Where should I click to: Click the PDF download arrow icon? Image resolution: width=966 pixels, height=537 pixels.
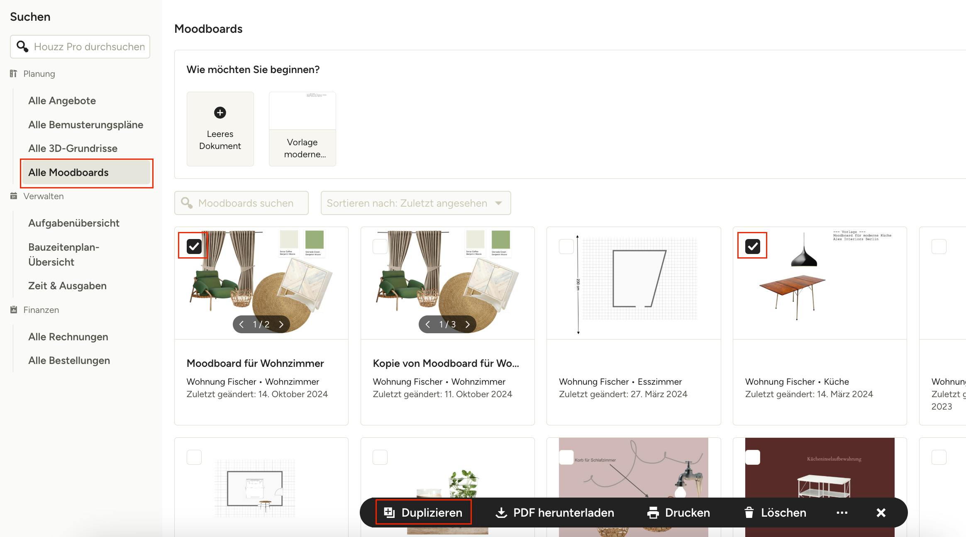click(501, 513)
